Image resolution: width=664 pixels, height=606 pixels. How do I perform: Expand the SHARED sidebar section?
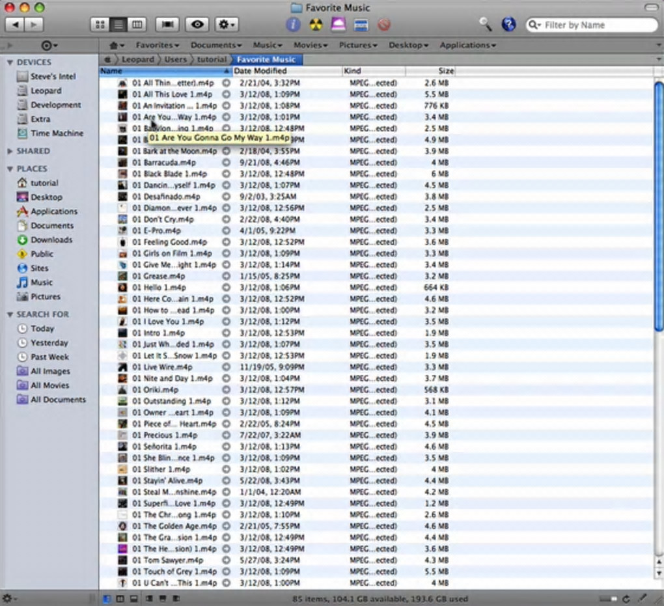tap(10, 151)
